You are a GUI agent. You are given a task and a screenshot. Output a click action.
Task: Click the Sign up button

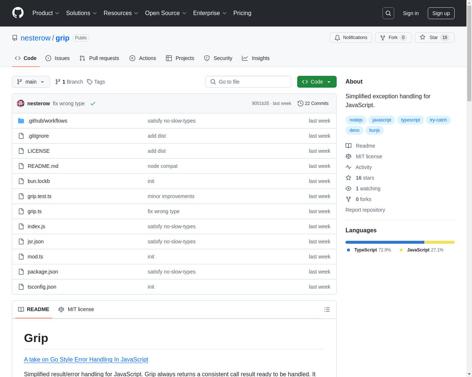441,13
